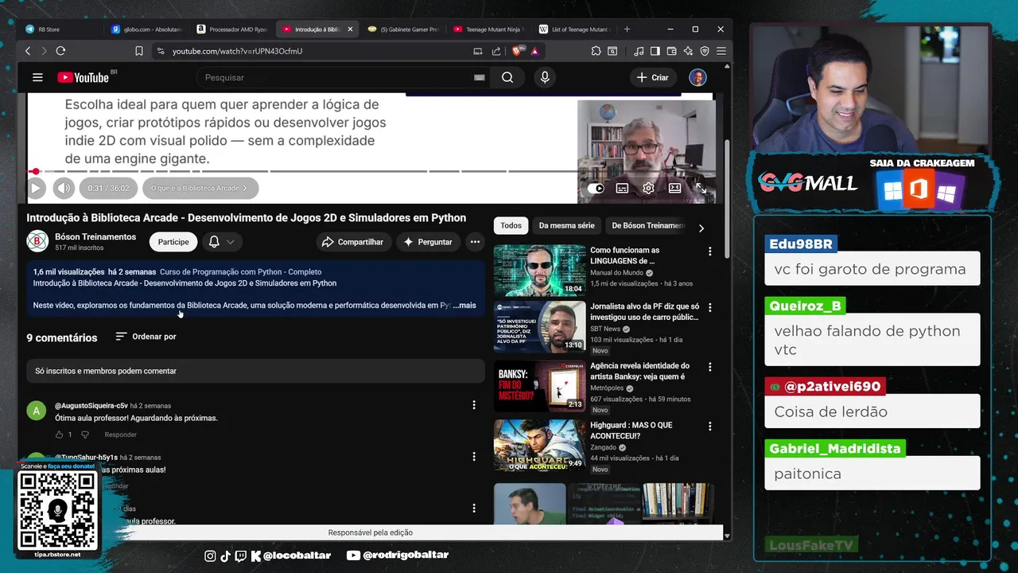The height and width of the screenshot is (573, 1018).
Task: Open Brave Rewards triangle icon
Action: coord(534,51)
